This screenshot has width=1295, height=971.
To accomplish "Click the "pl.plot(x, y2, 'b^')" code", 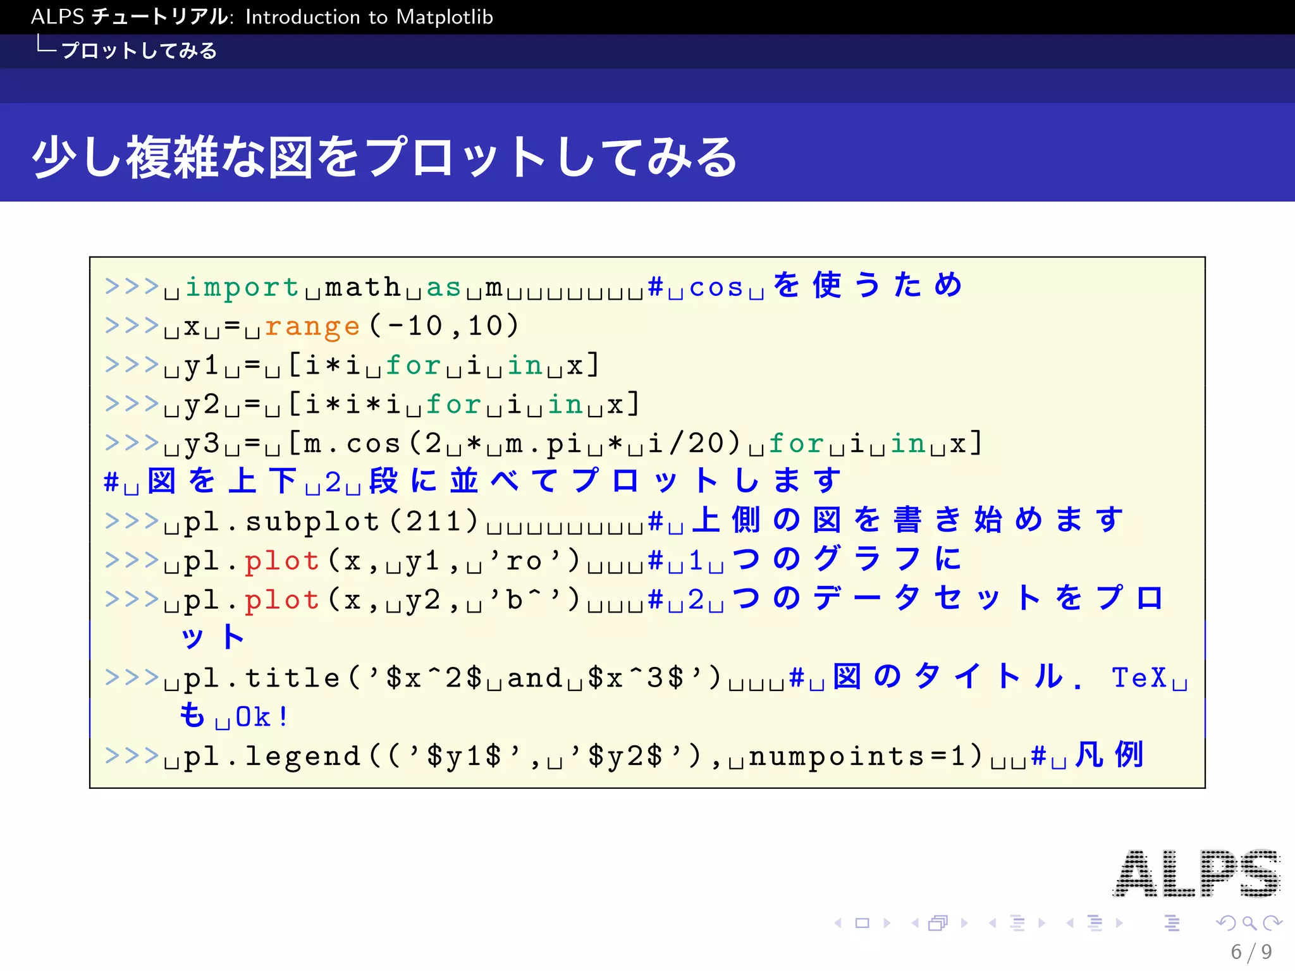I will pyautogui.click(x=382, y=601).
